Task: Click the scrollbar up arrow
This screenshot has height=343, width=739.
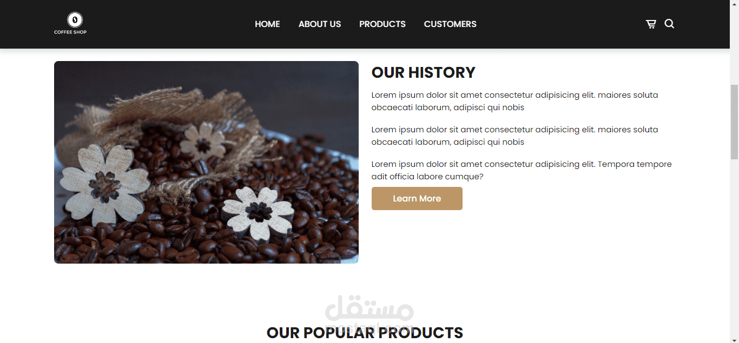Action: point(734,4)
